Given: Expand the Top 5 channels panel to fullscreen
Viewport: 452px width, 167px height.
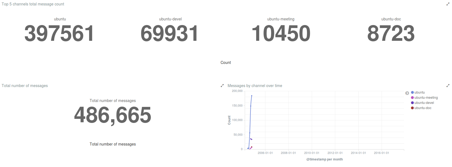Looking at the screenshot, I should 448,4.
